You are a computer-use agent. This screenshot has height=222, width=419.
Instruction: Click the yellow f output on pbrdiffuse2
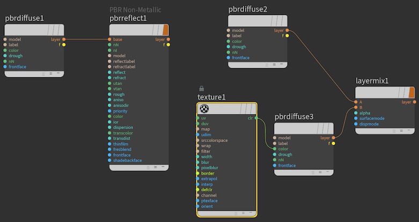click(x=288, y=36)
